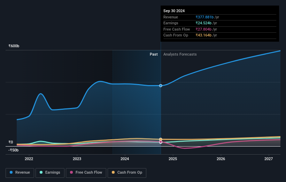Click the pink Free Cash Flow data point
Screen dimensions: 286x182
(x=161, y=142)
